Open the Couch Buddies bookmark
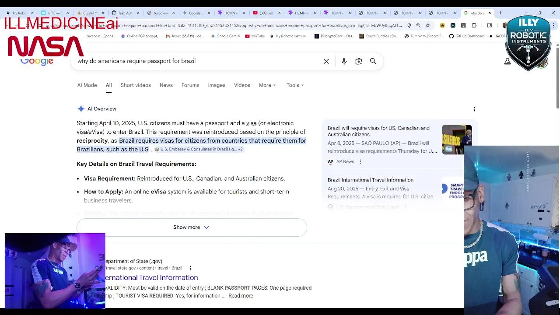 (378, 36)
